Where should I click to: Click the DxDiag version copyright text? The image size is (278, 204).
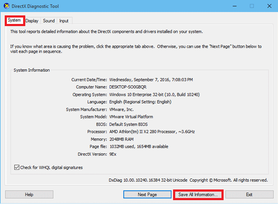point(188,180)
